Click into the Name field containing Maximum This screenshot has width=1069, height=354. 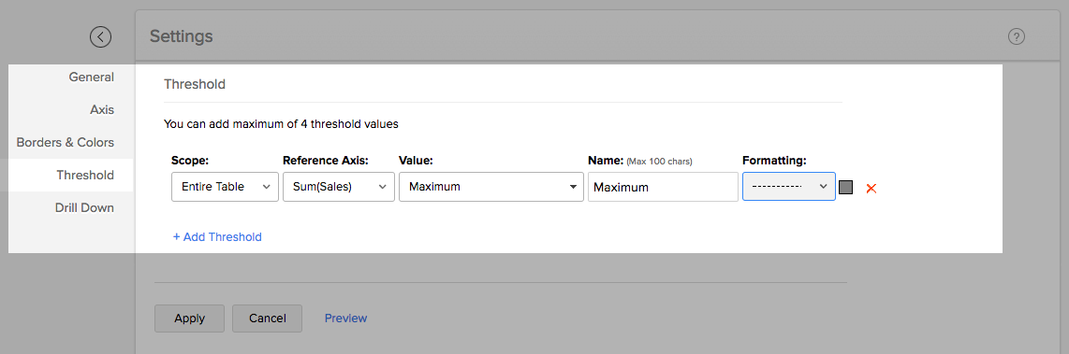coord(663,187)
